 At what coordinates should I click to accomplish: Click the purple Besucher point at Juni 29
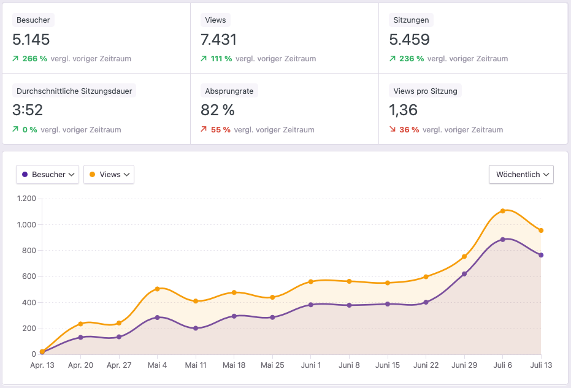464,274
